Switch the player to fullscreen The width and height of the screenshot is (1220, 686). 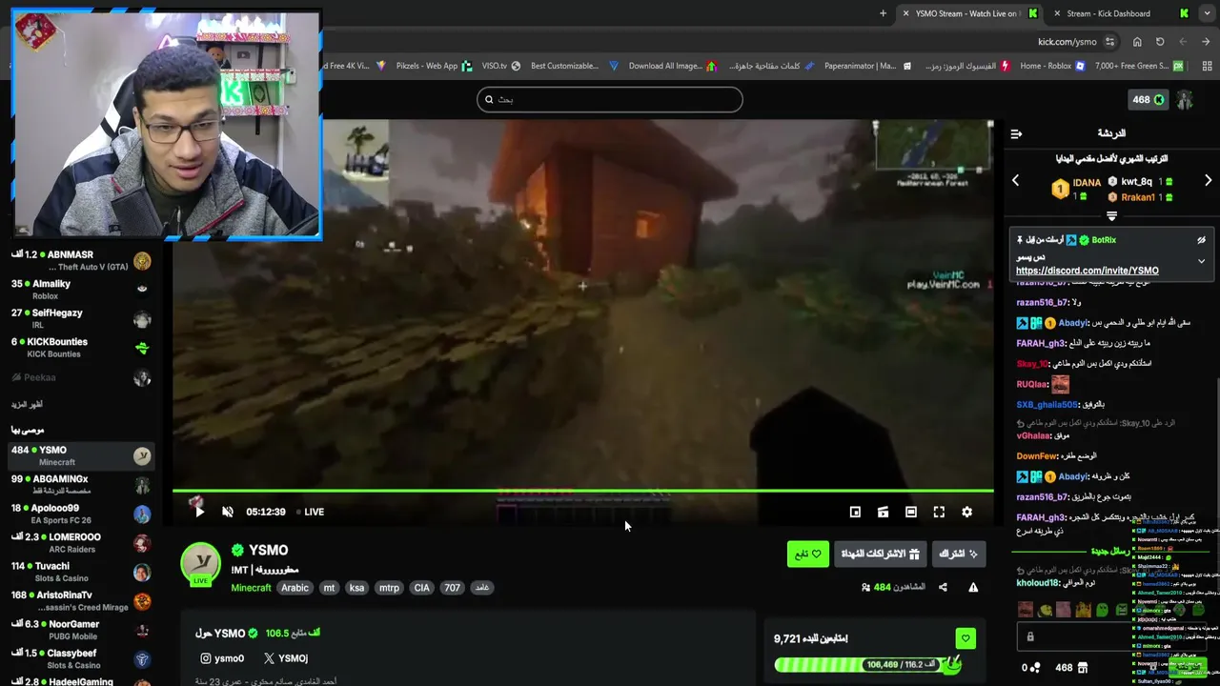point(939,512)
